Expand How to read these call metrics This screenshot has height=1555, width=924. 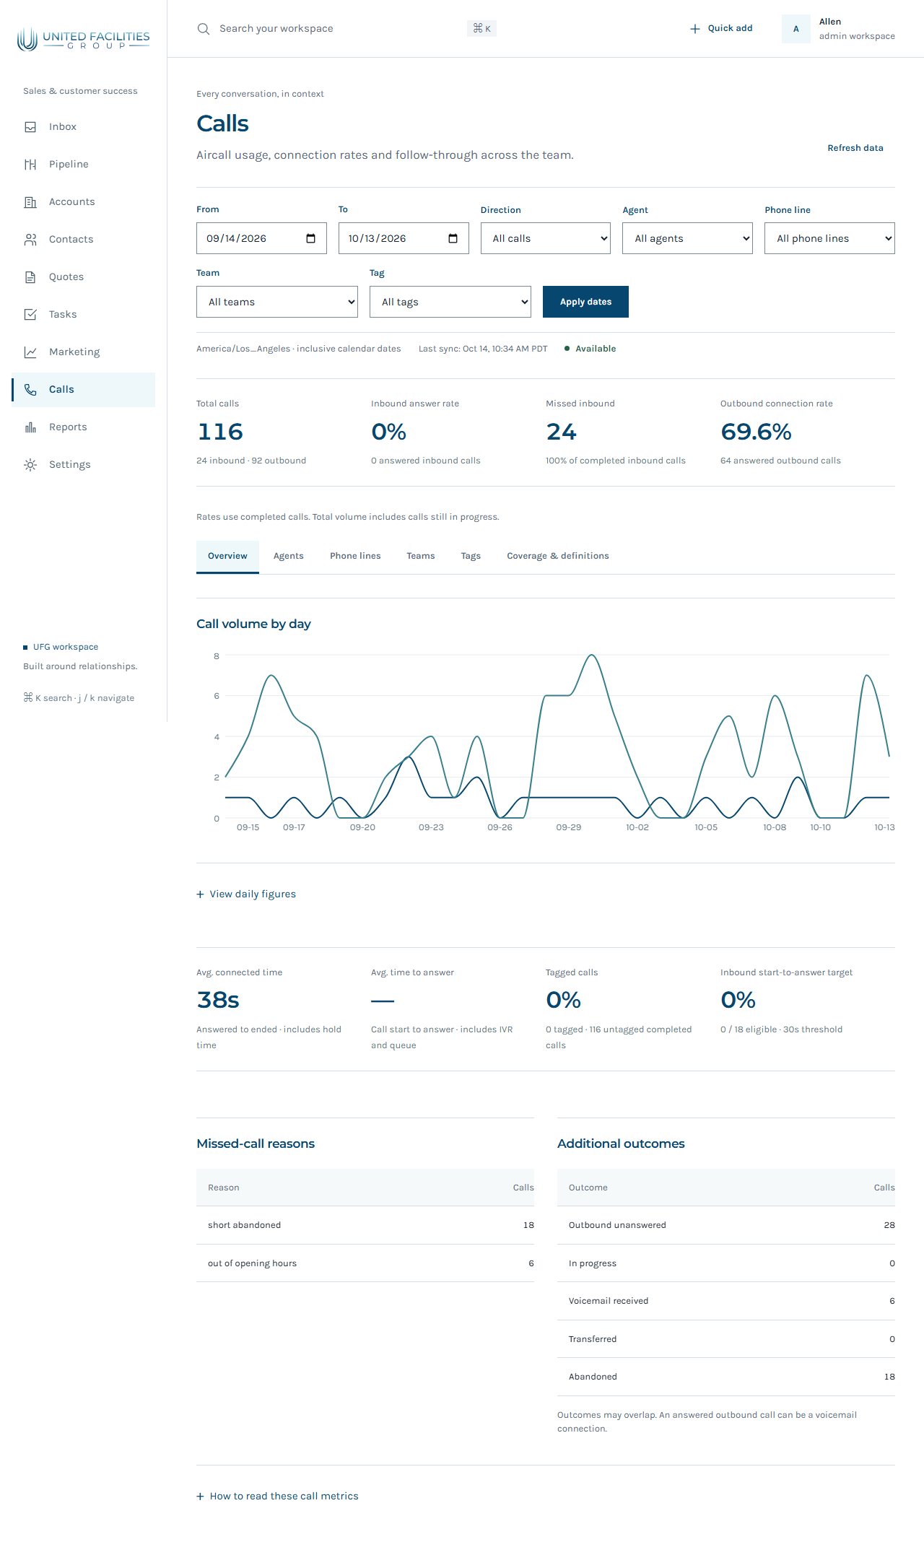pyautogui.click(x=277, y=1497)
